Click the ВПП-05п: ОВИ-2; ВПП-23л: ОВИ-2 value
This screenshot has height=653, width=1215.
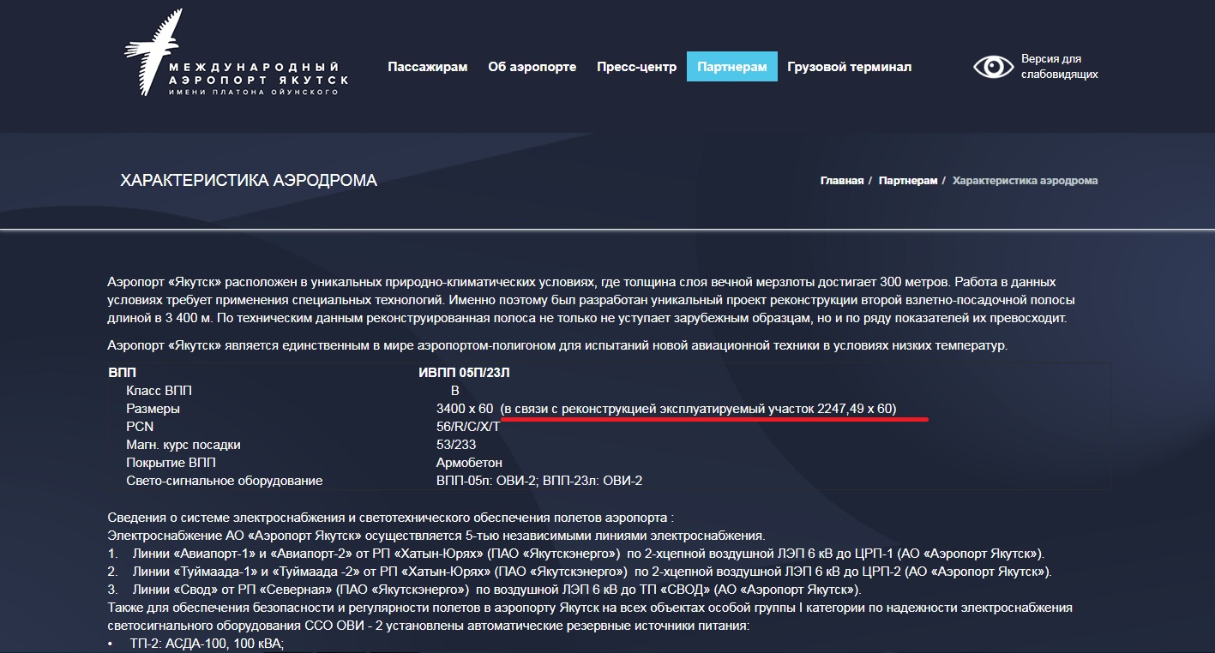pos(539,481)
